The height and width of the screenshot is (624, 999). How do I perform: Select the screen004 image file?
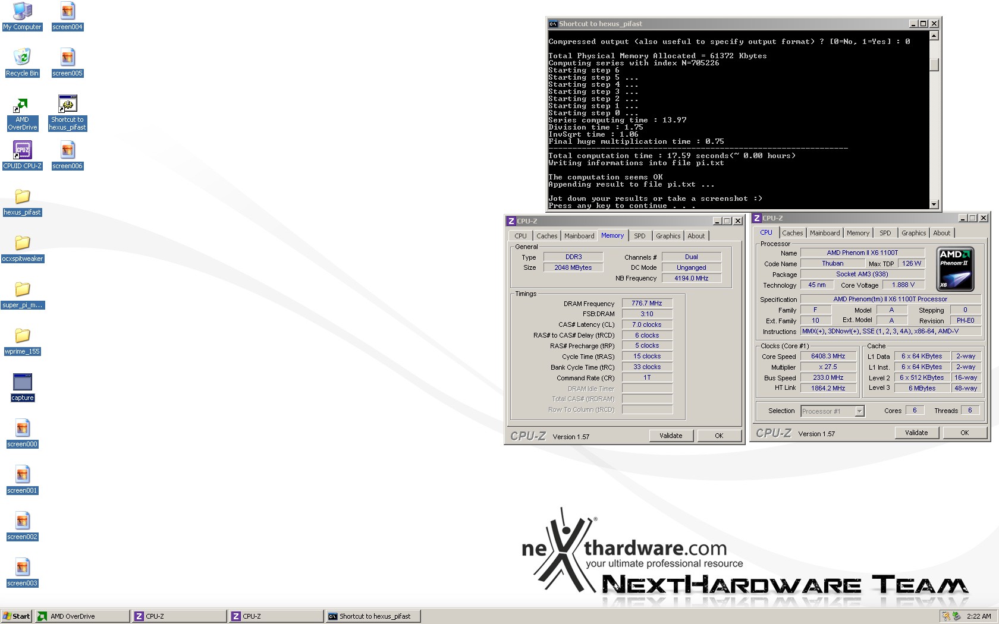[x=67, y=16]
